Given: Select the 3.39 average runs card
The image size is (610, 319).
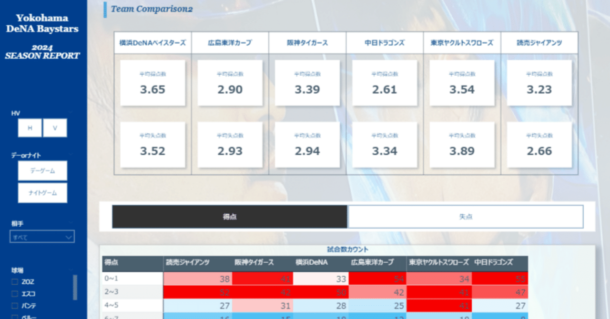Looking at the screenshot, I should [x=307, y=83].
